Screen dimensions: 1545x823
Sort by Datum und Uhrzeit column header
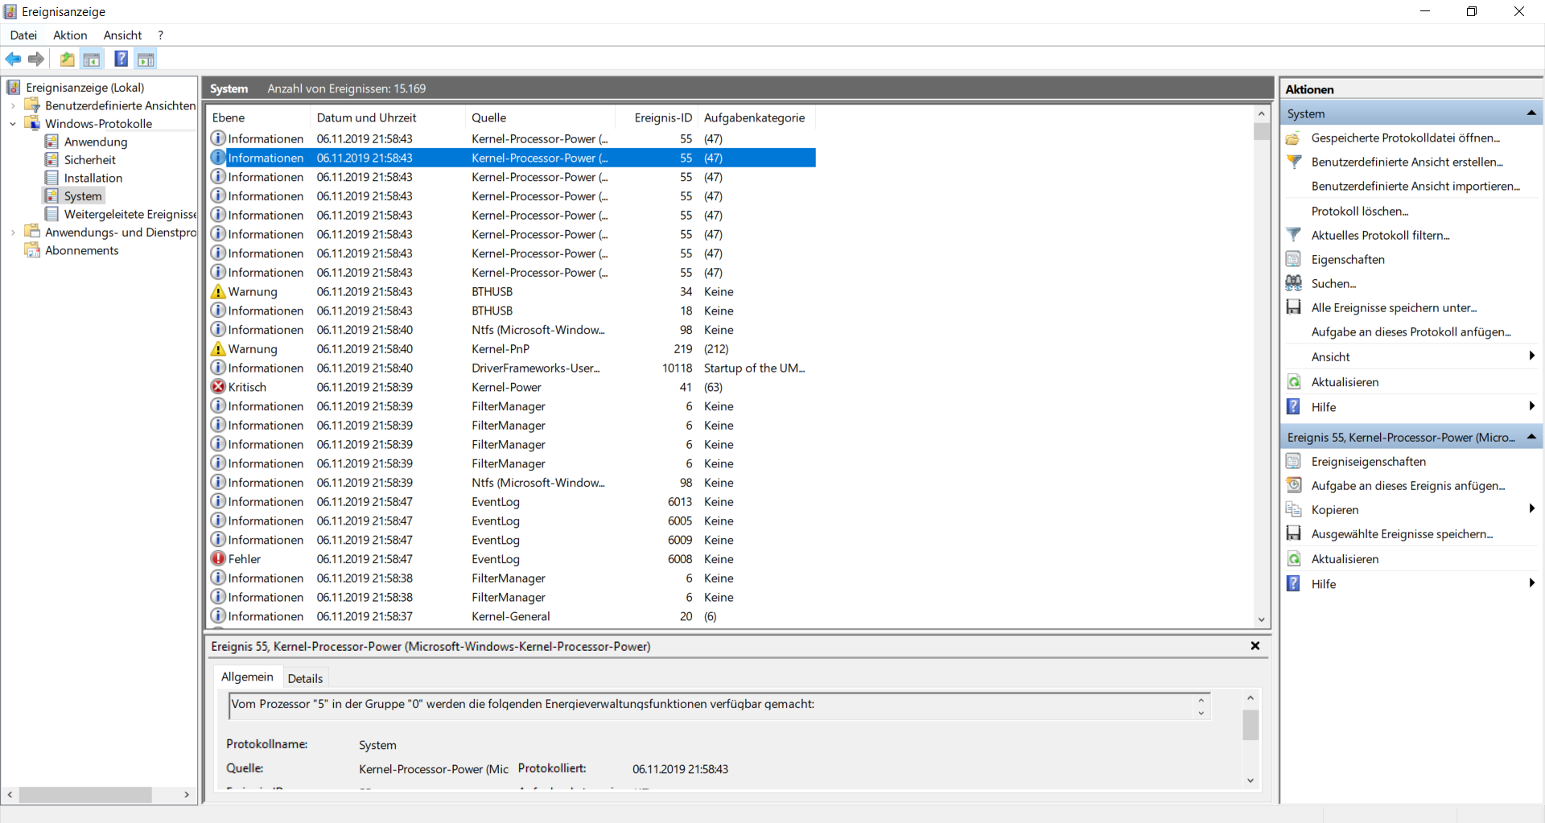click(x=387, y=117)
